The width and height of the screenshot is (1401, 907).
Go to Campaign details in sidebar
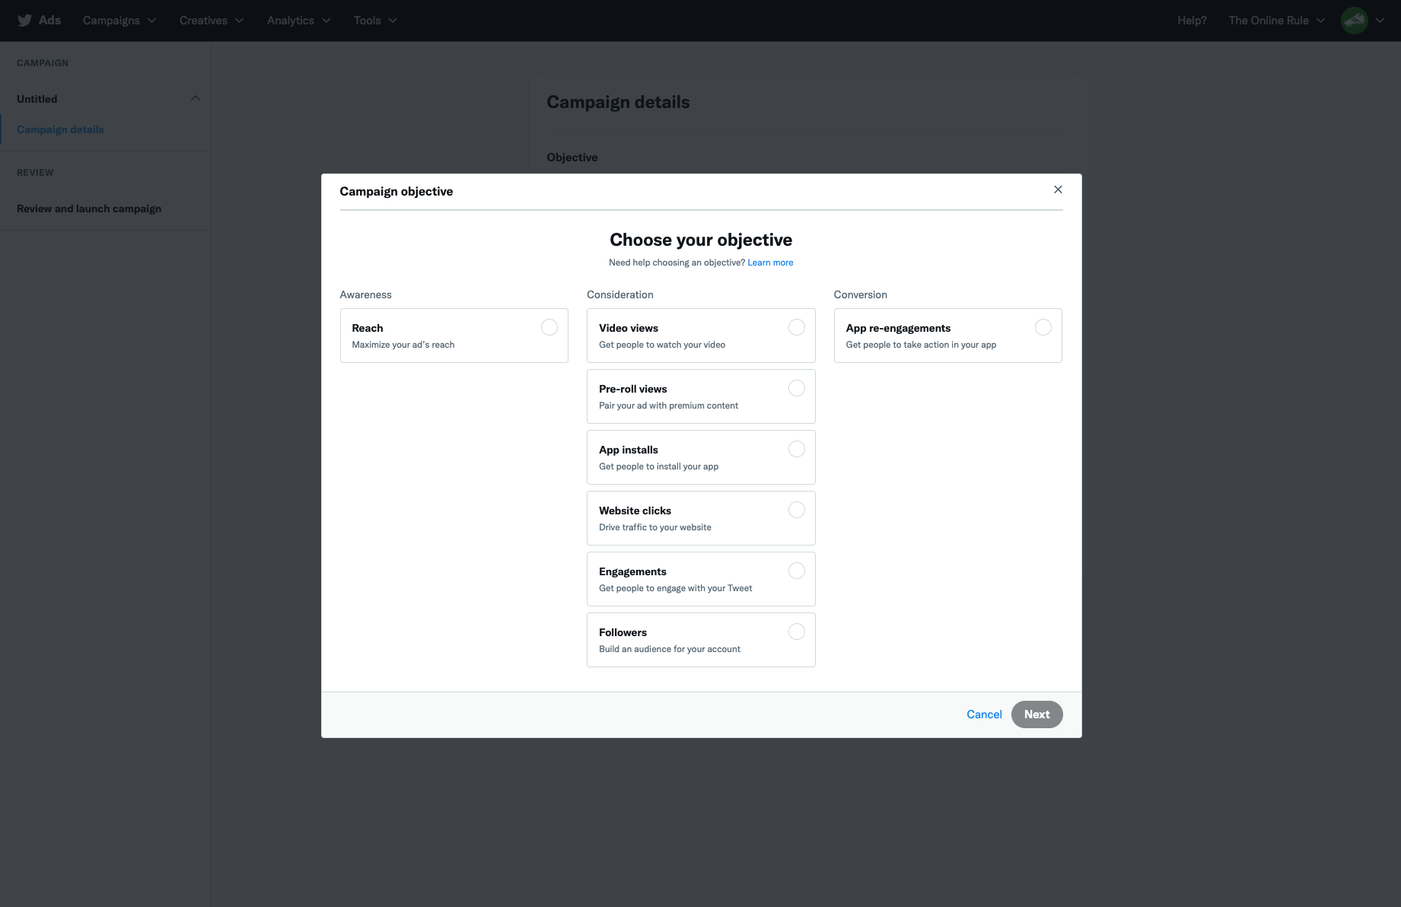[x=60, y=129]
